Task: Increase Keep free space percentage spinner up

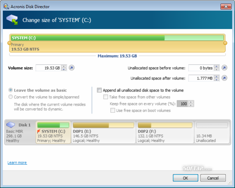Action: point(190,102)
